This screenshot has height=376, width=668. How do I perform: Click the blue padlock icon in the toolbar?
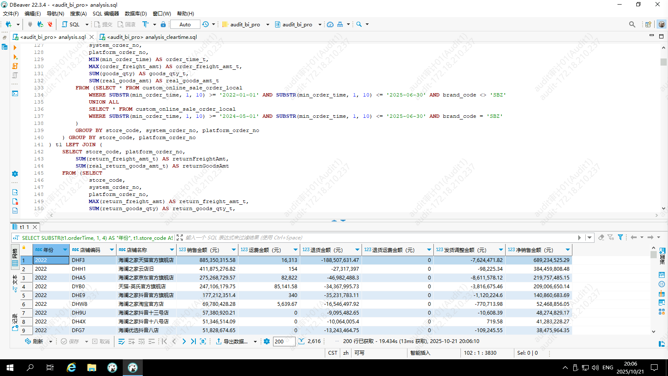point(163,24)
